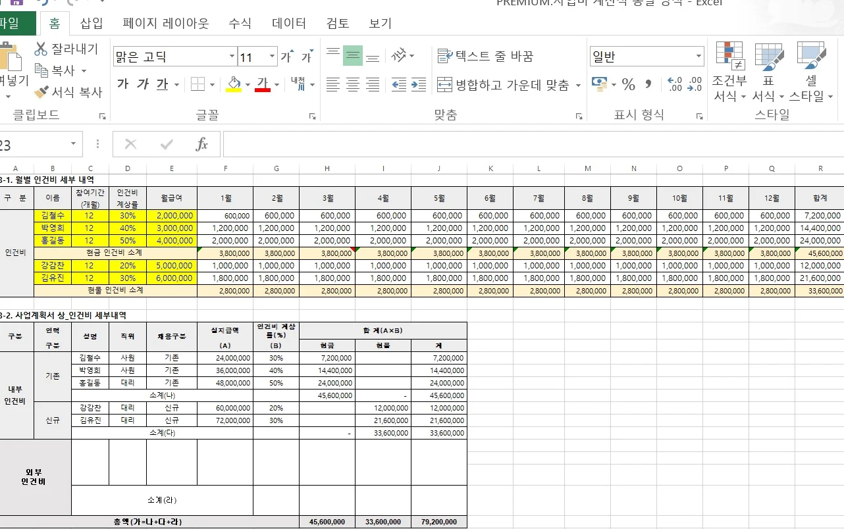Expand fill color dropdown arrow
This screenshot has width=844, height=529.
click(x=248, y=84)
